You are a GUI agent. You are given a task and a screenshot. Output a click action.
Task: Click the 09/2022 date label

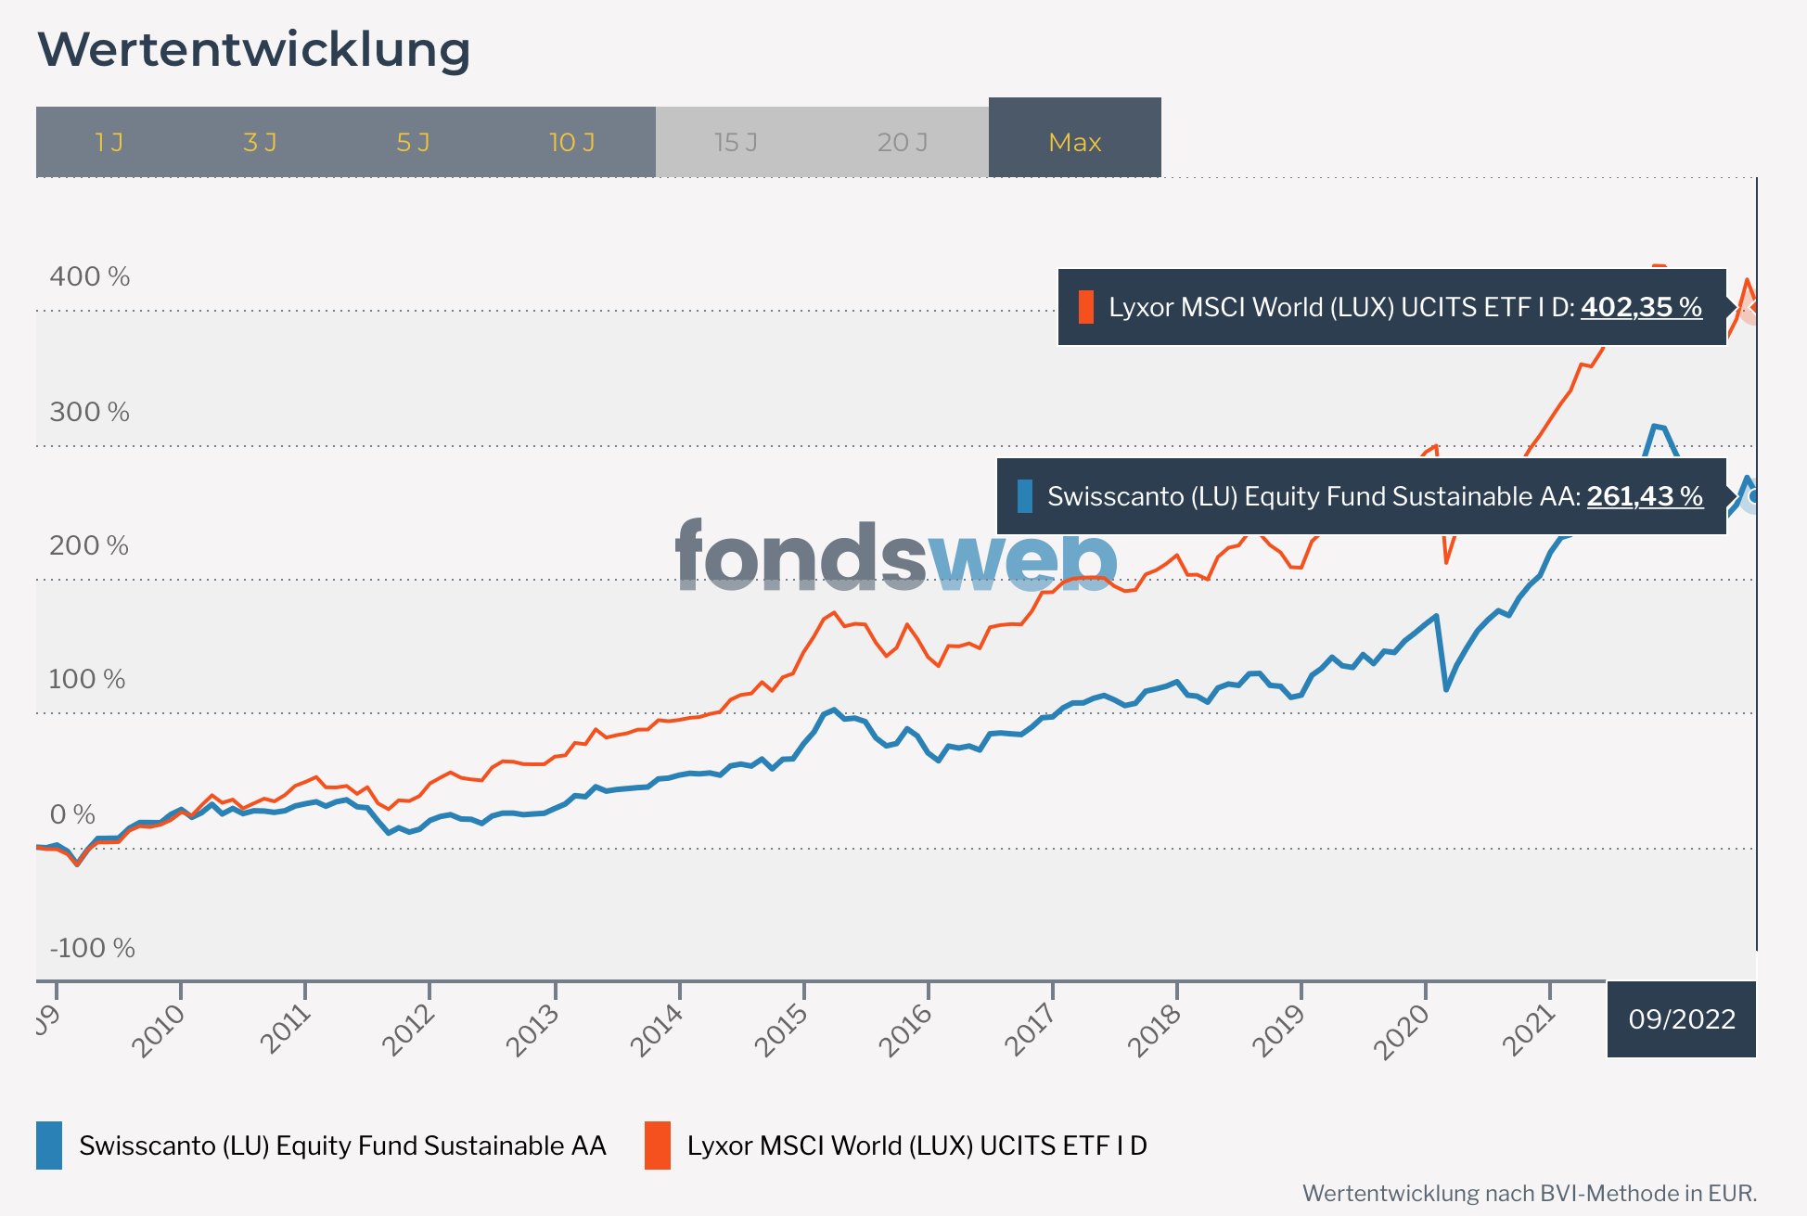click(1681, 1019)
